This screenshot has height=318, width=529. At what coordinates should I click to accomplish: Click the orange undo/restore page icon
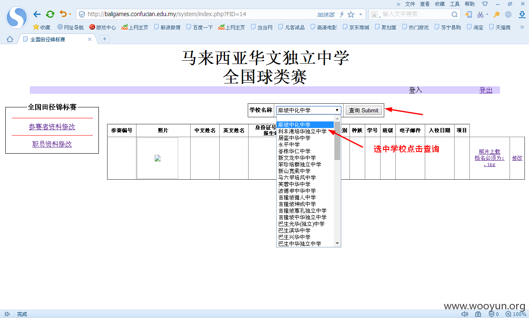coord(63,14)
